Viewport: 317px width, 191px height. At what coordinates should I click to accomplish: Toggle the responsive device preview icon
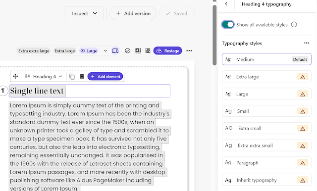pyautogui.click(x=115, y=50)
